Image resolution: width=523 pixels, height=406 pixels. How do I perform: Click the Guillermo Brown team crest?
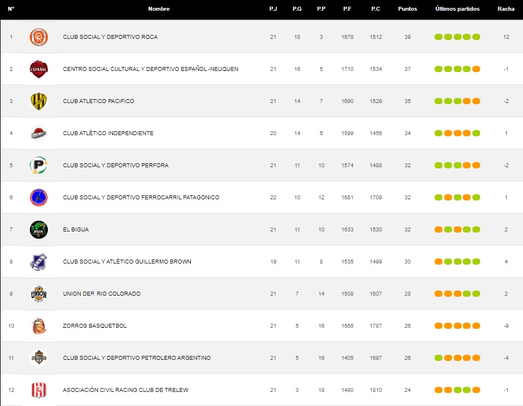[38, 262]
